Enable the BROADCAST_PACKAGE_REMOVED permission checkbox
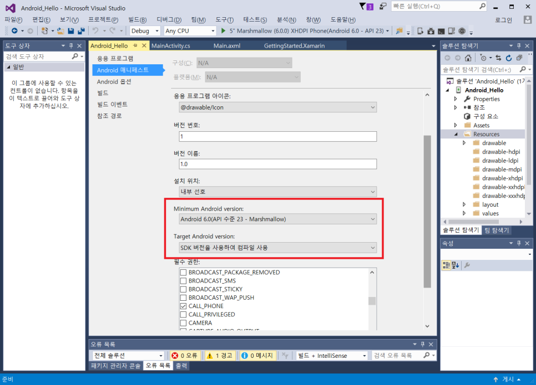This screenshot has width=536, height=385. [183, 273]
